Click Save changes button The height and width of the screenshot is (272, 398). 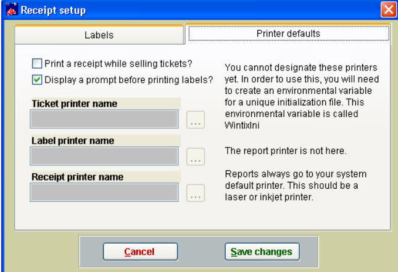262,252
